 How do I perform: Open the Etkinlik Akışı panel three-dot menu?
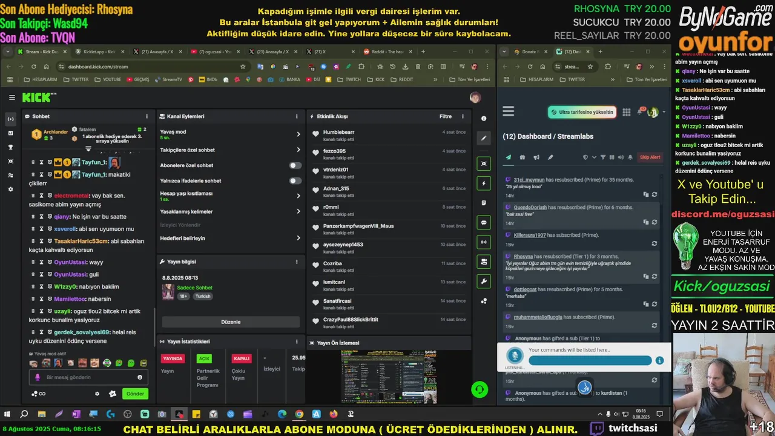point(463,116)
